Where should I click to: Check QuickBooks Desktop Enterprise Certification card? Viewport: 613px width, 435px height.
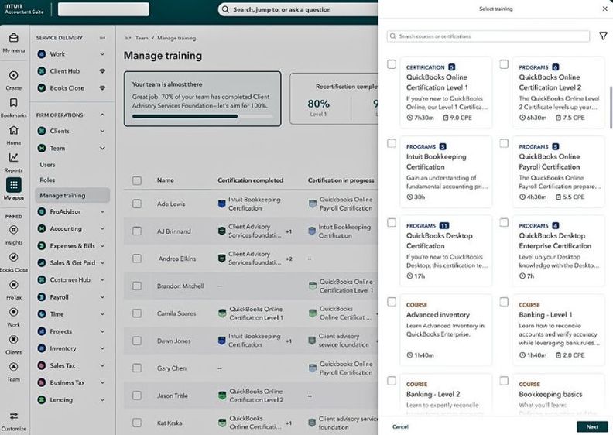point(504,222)
